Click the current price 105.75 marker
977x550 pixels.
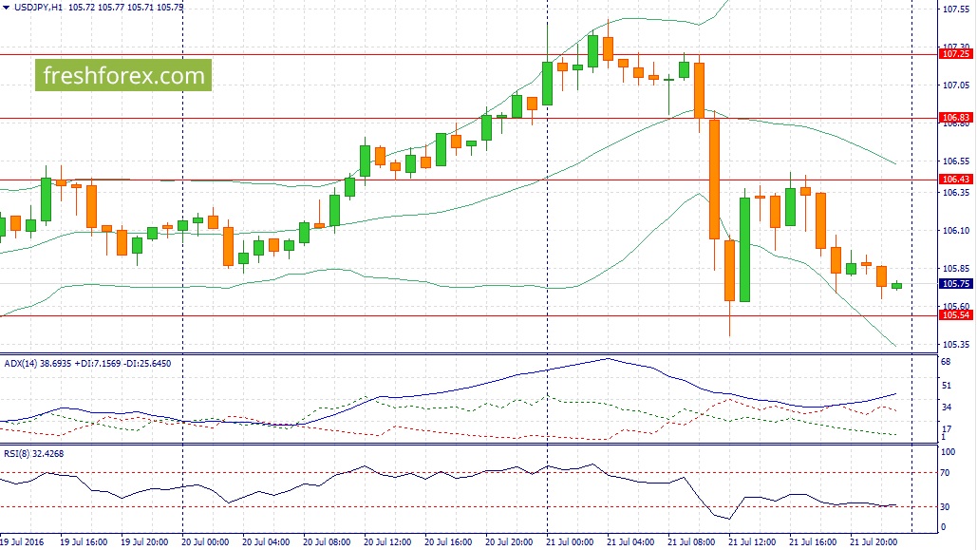click(955, 284)
